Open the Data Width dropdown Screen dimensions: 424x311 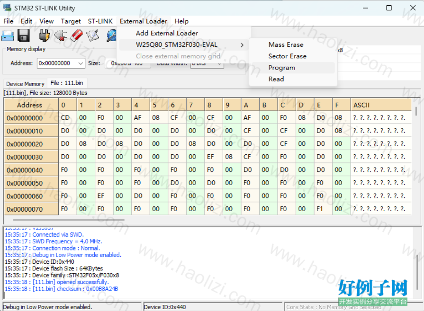pyautogui.click(x=207, y=65)
